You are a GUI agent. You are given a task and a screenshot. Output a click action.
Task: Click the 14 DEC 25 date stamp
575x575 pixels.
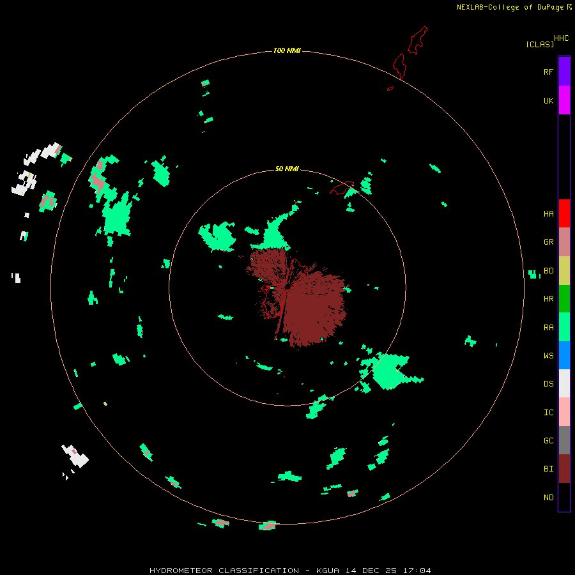pyautogui.click(x=371, y=571)
